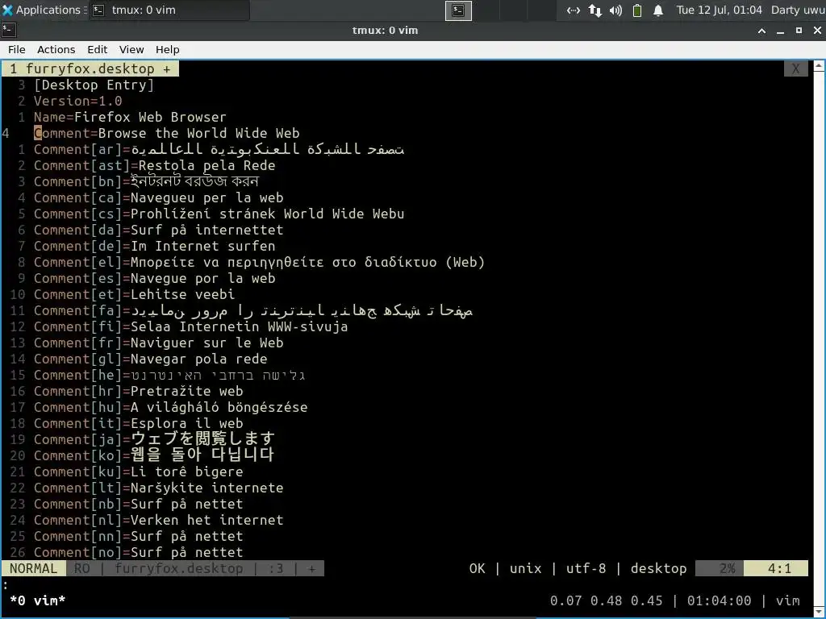Select the tmux: 0 vim taskbar button
The width and height of the screenshot is (826, 619).
[169, 10]
